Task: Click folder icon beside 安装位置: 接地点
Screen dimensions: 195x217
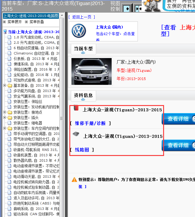Action: coord(10,112)
